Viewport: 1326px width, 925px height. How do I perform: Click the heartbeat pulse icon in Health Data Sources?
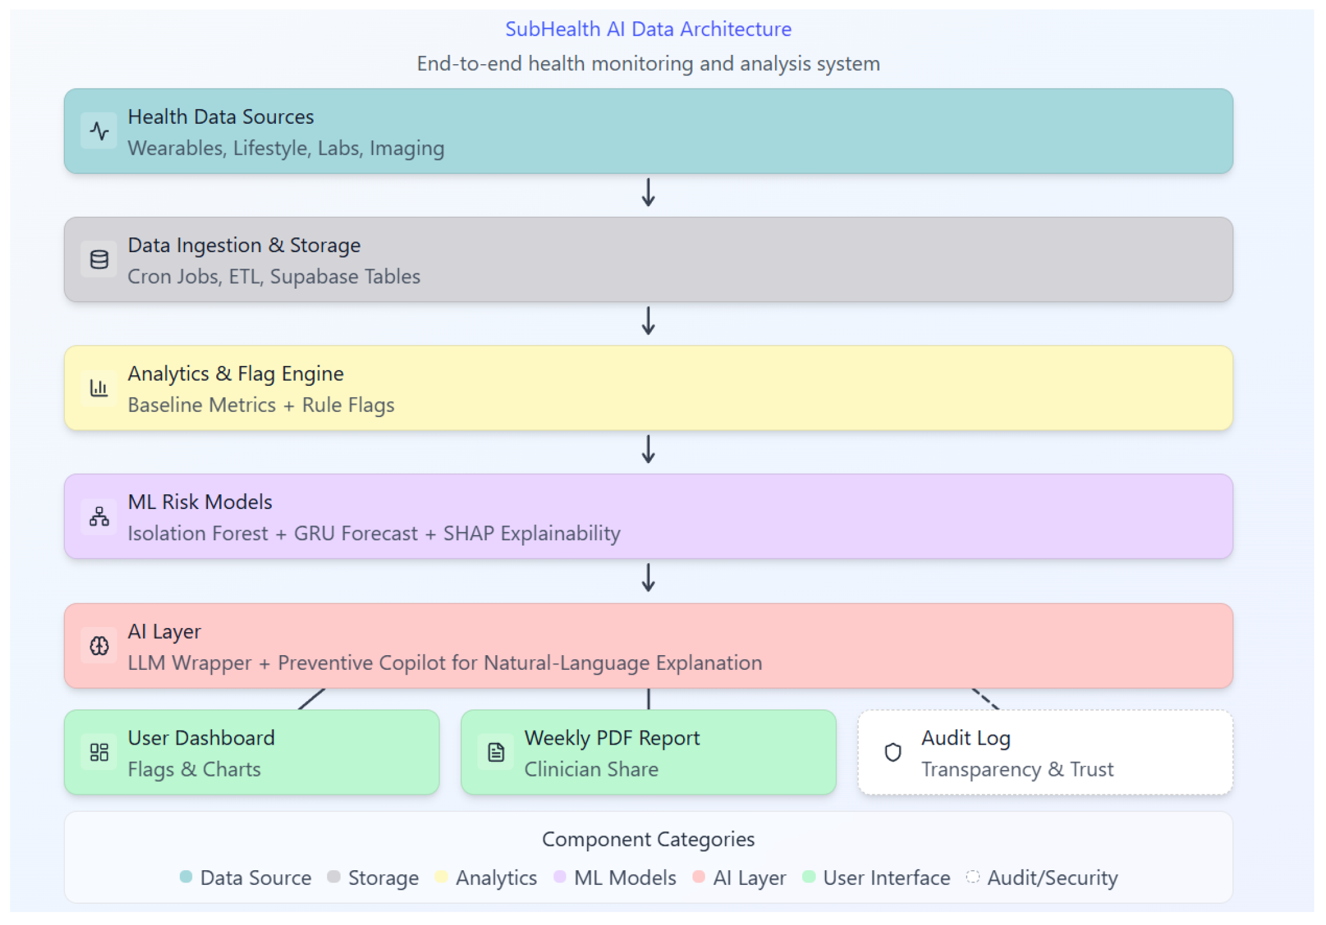(x=99, y=131)
